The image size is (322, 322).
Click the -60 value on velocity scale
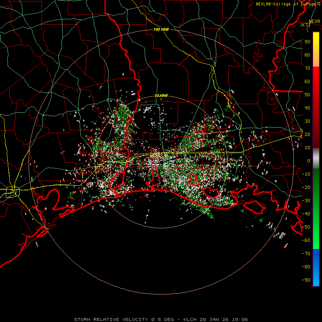(306, 240)
